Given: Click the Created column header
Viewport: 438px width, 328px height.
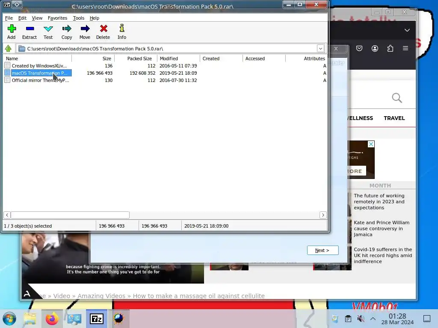Looking at the screenshot, I should click(x=222, y=59).
